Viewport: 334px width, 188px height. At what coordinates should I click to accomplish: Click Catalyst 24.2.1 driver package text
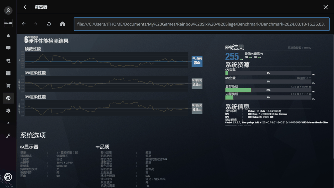click(x=277, y=123)
